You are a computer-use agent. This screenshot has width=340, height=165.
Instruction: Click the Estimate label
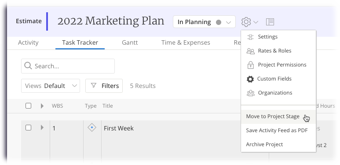[x=29, y=21]
